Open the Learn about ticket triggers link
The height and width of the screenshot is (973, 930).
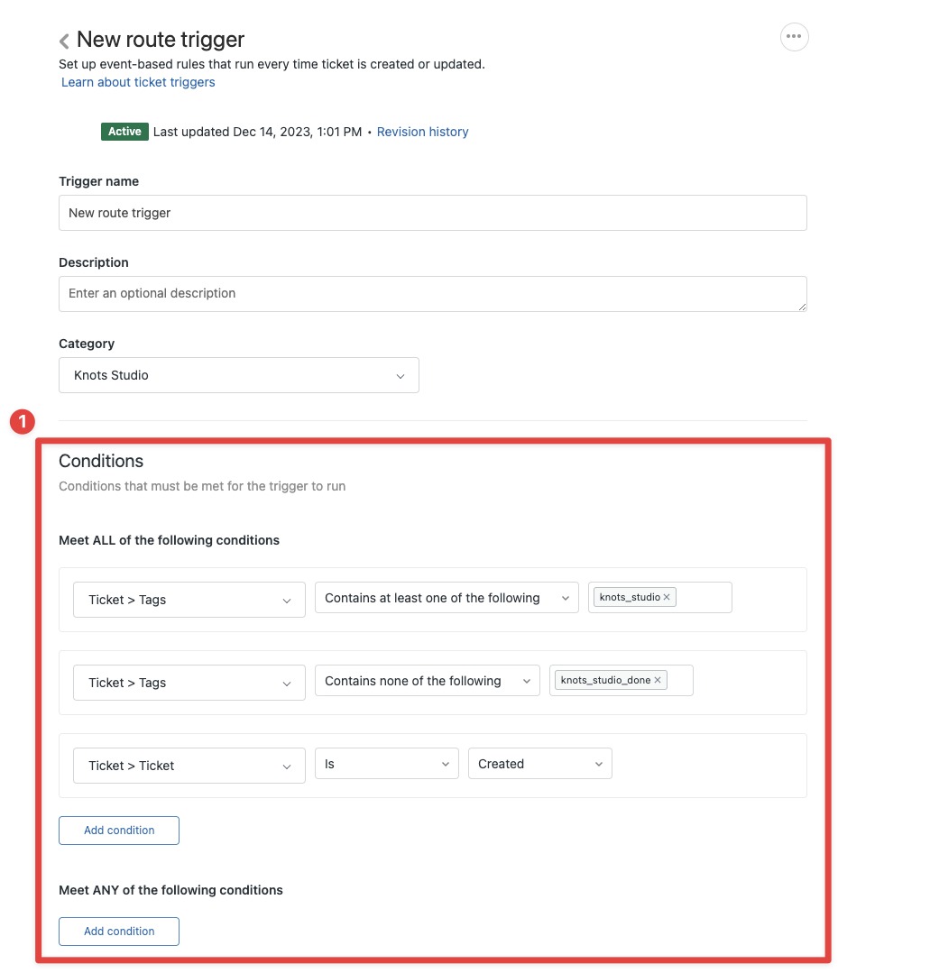pyautogui.click(x=138, y=83)
